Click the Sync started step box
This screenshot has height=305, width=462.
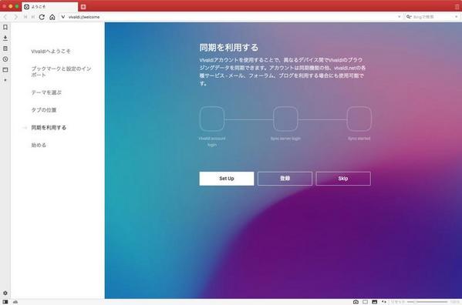[359, 119]
